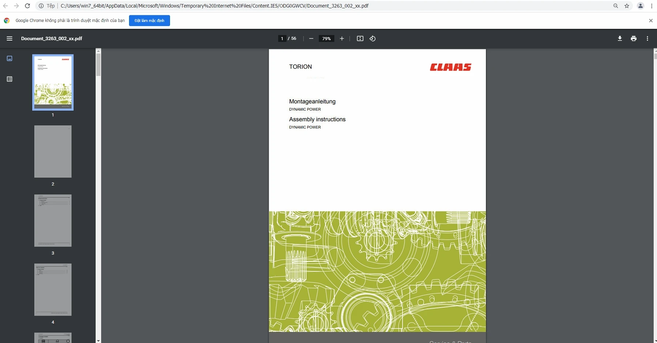Click the sidebar scroll up arrow

point(98,51)
